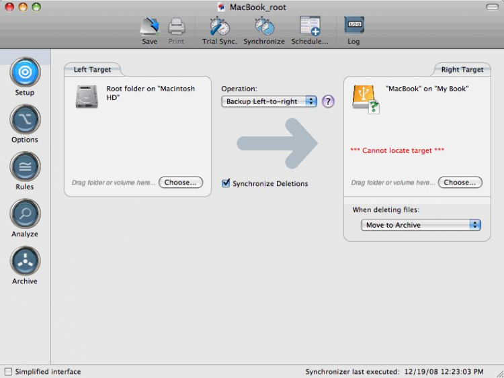Viewport: 504px width, 378px height.
Task: Click the My Book USB drive icon
Action: click(366, 98)
